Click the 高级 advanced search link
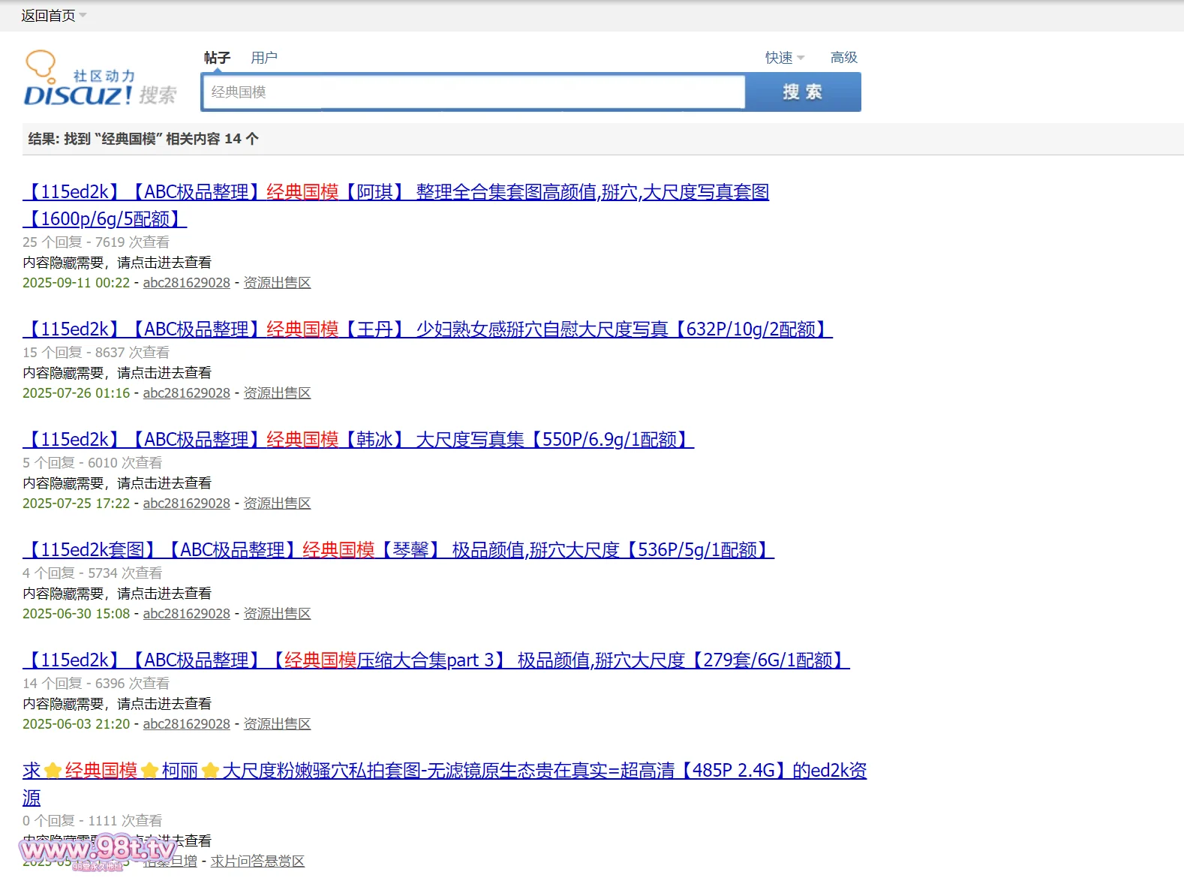The image size is (1184, 878). coord(843,58)
